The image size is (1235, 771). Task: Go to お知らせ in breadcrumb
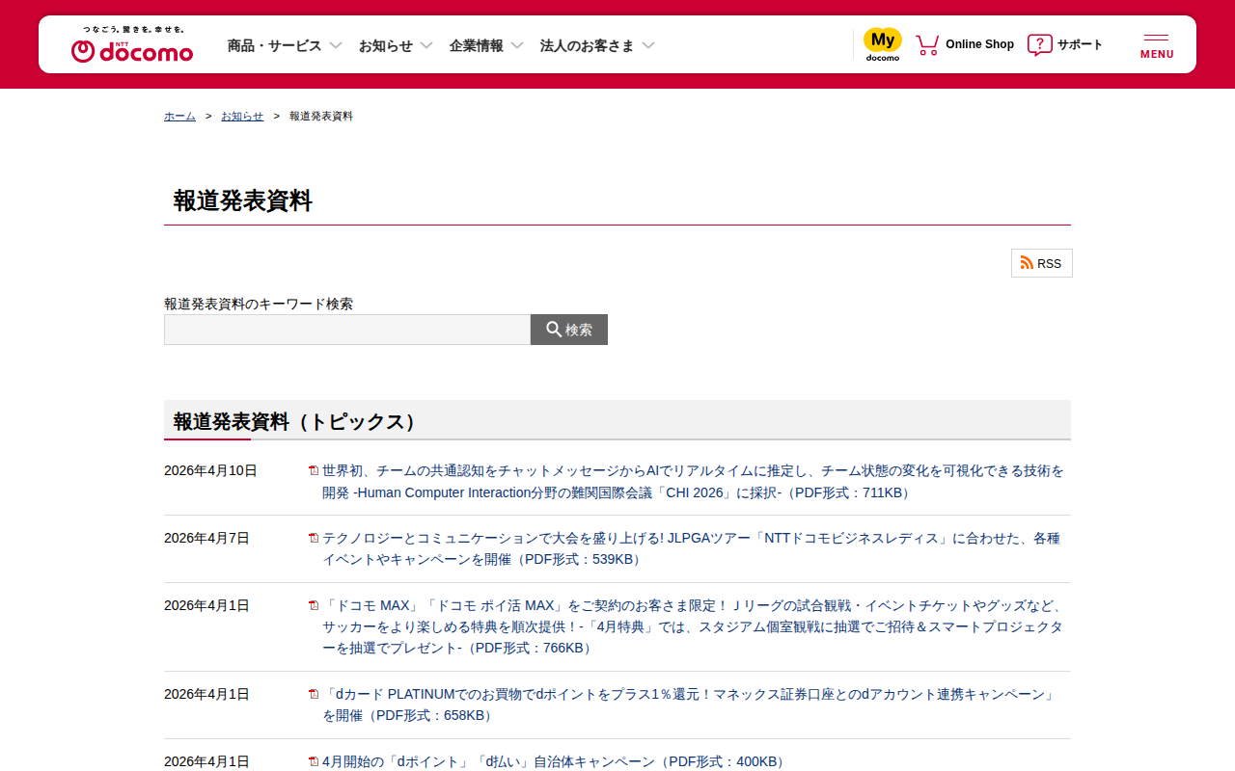242,117
